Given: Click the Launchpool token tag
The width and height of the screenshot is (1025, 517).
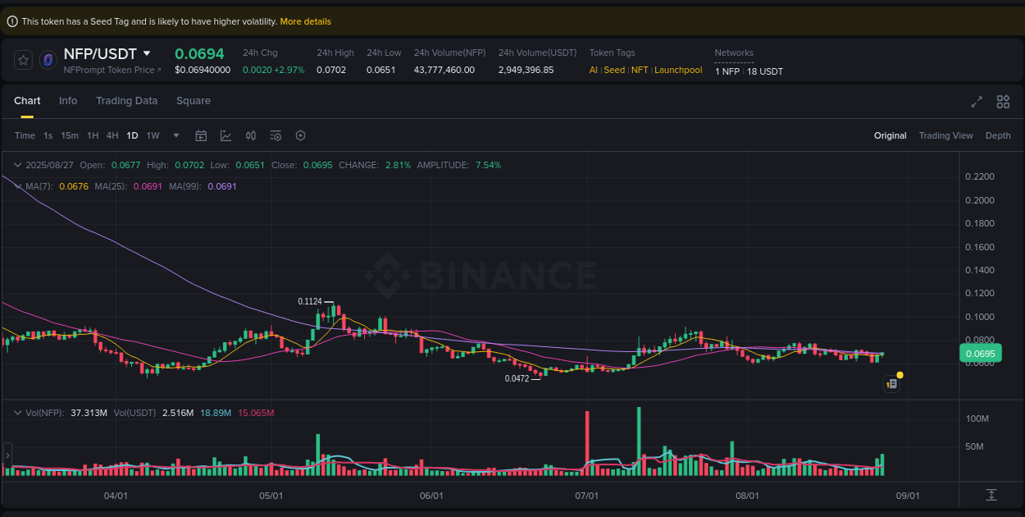Looking at the screenshot, I should point(678,70).
